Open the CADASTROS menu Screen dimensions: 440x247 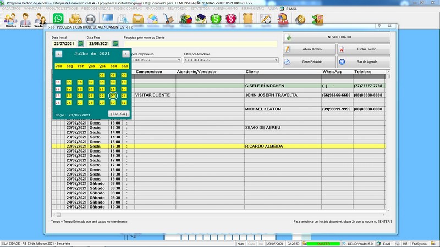point(11,9)
